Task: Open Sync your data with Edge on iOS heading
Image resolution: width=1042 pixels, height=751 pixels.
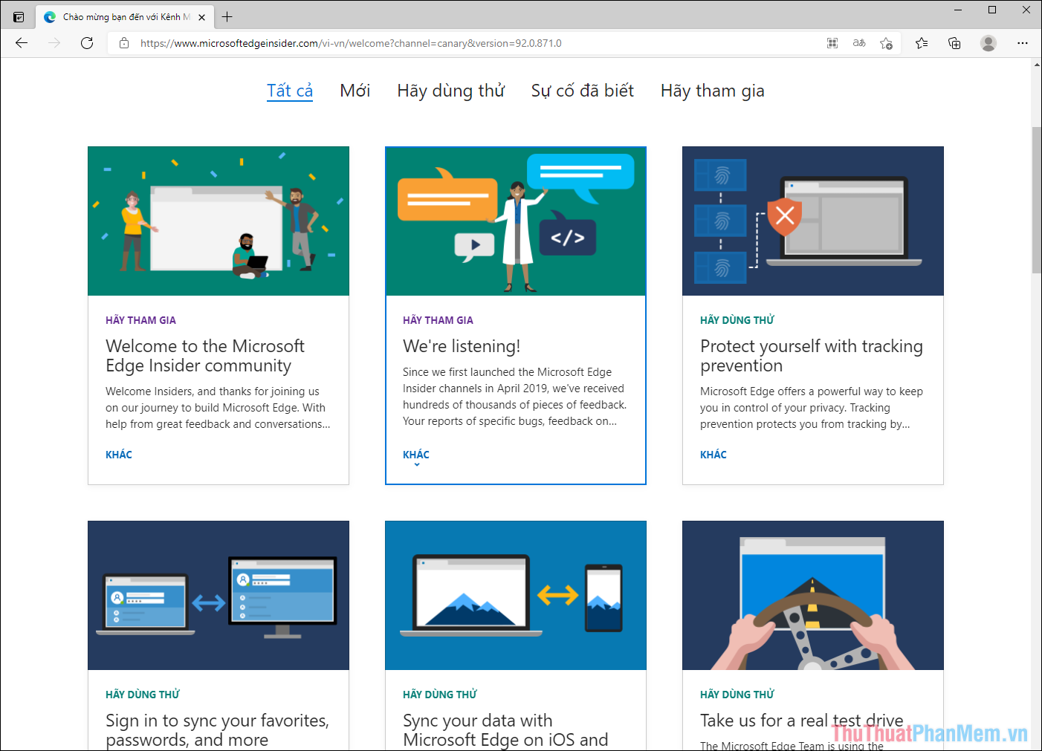Action: tap(505, 730)
